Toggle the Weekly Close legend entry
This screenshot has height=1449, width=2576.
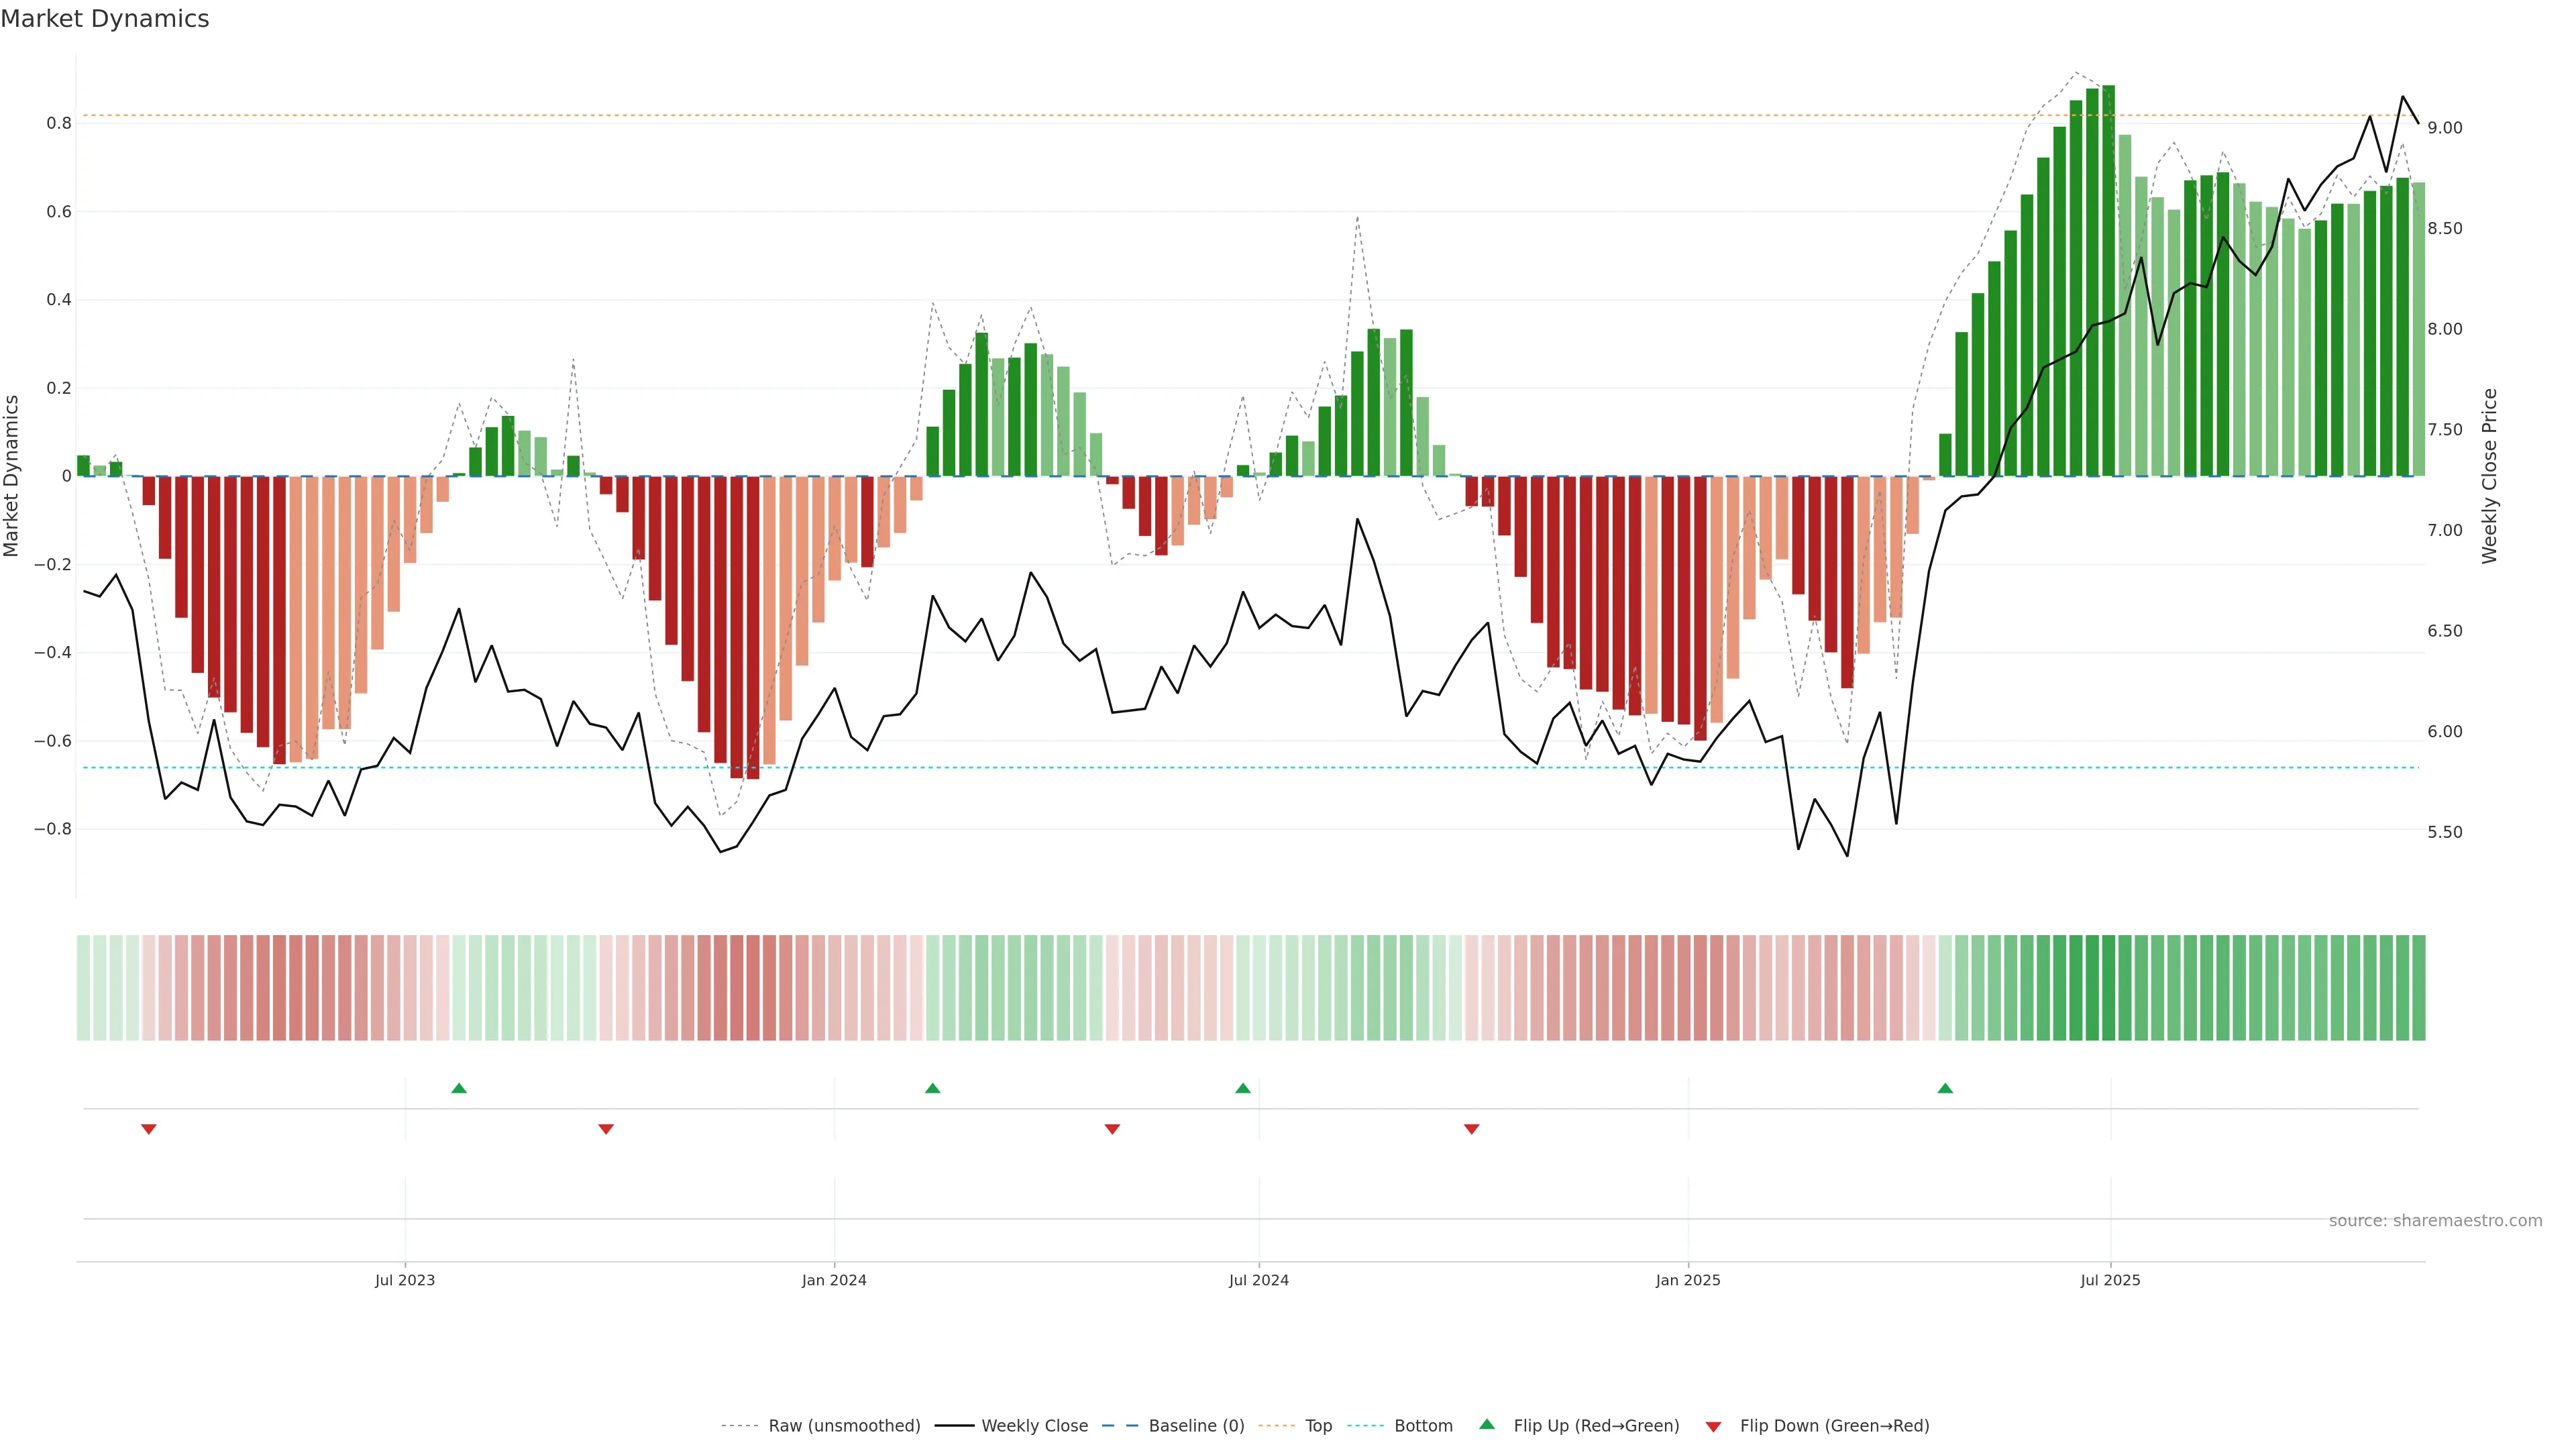click(1034, 1426)
